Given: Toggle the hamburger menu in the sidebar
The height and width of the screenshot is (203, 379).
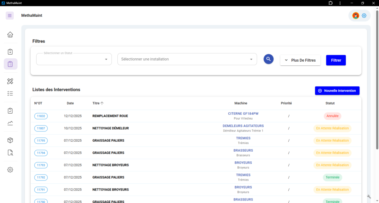Looking at the screenshot, I should (x=10, y=16).
